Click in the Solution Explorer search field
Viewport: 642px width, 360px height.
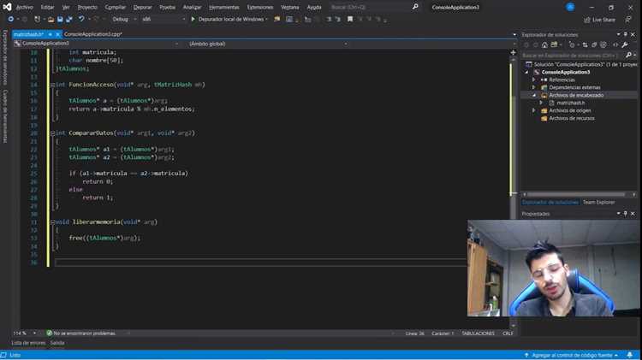point(572,55)
